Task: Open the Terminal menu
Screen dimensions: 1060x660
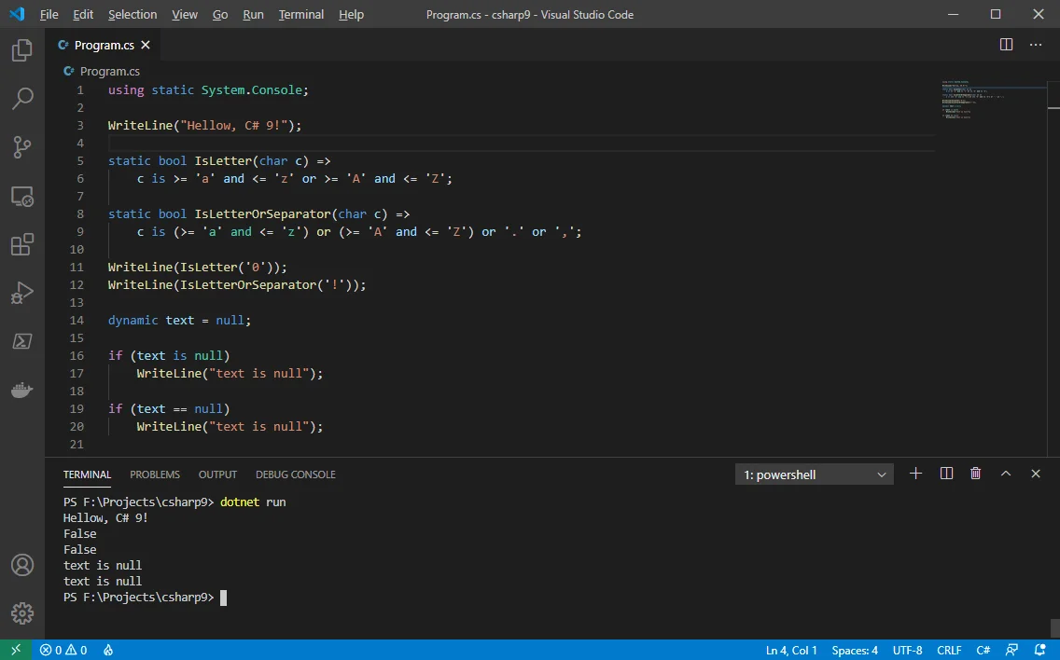Action: pyautogui.click(x=300, y=14)
